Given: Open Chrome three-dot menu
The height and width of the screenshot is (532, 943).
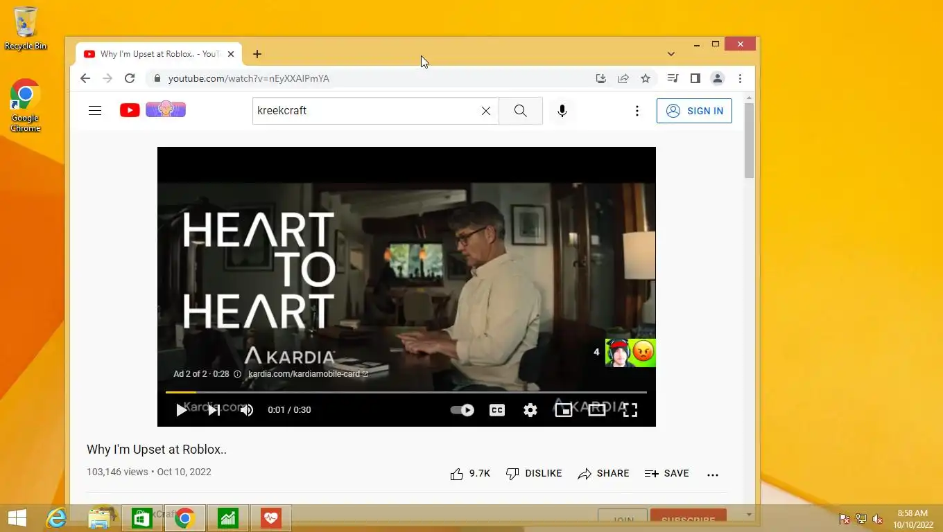Looking at the screenshot, I should point(740,78).
